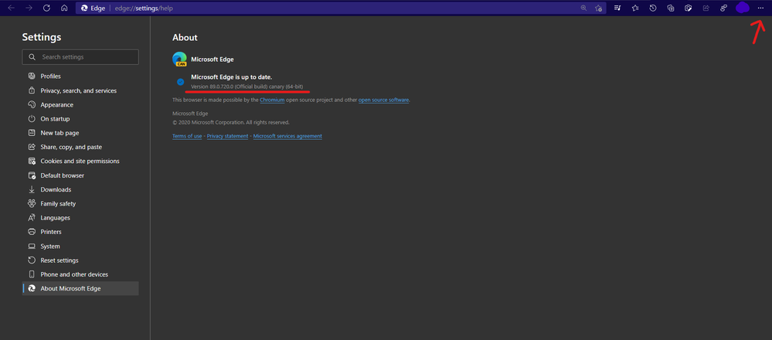Open the Privacy statement link
Screen dimensions: 772x340
(x=227, y=136)
